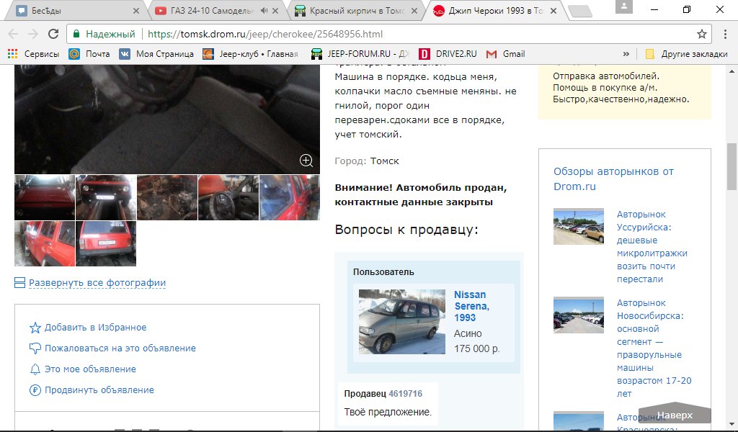Click the address bar URL

[265, 34]
